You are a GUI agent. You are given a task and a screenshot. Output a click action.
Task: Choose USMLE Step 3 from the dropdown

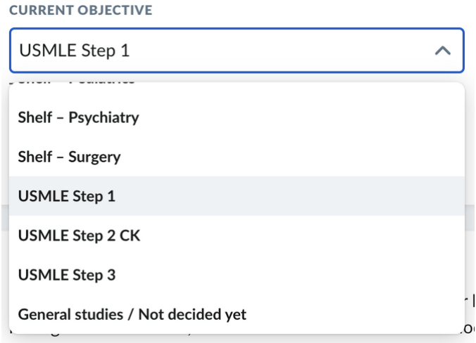click(66, 275)
